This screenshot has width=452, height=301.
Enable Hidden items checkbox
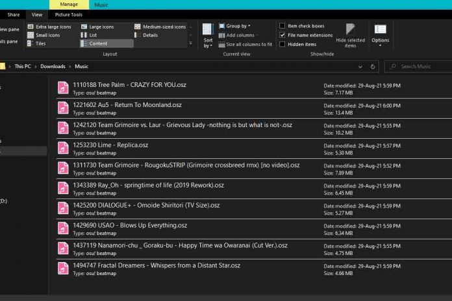282,44
